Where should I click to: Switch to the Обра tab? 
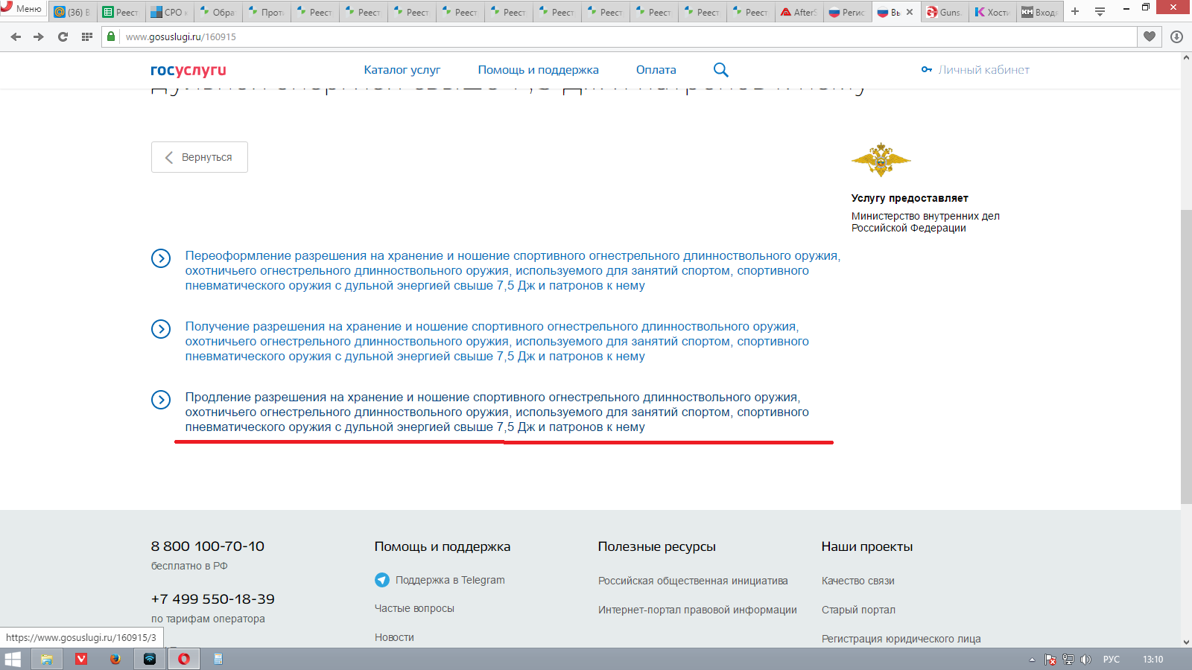pyautogui.click(x=218, y=12)
